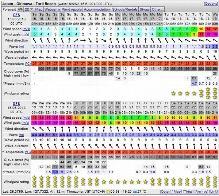This screenshot has height=196, width=219.
Task: Click the sun sunrise/sunset icon in footer
Action: coord(108,192)
